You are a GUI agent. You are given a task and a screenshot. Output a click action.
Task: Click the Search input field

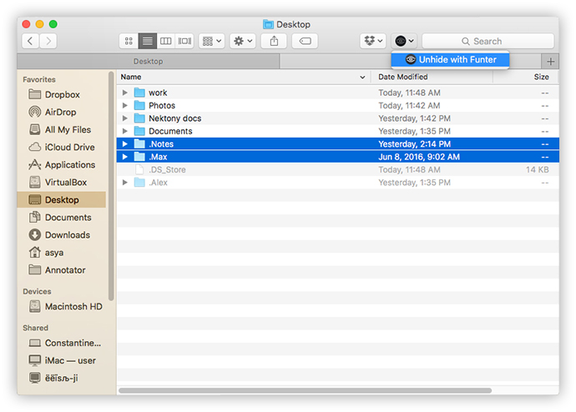488,41
